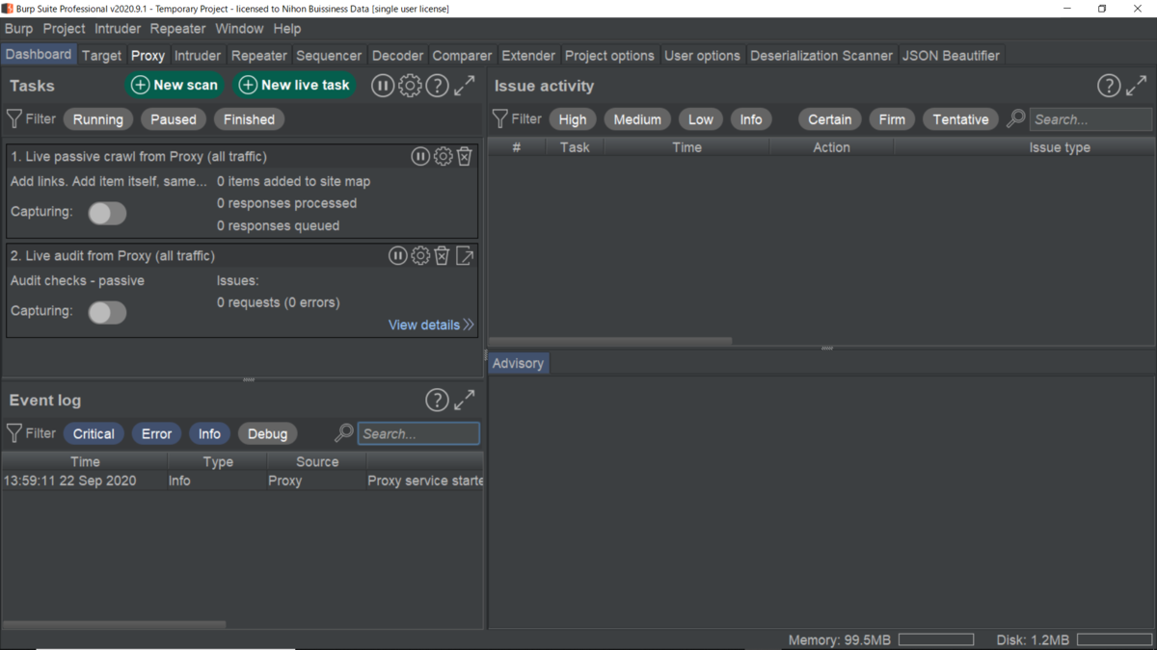Open help icon in Tasks header
Image resolution: width=1157 pixels, height=650 pixels.
pyautogui.click(x=437, y=86)
